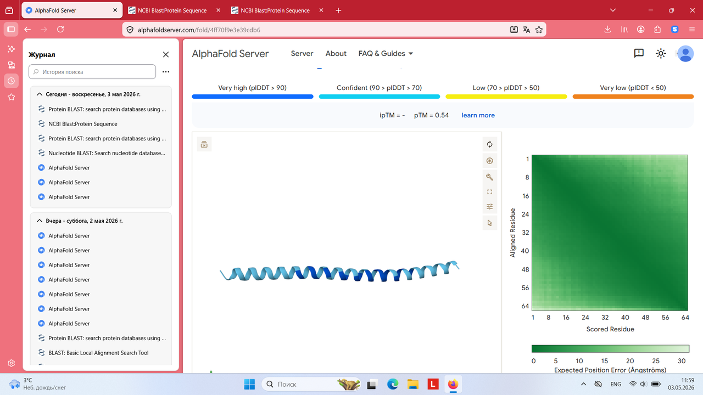The image size is (703, 395).
Task: Open Firefox View icon
Action: click(9, 10)
